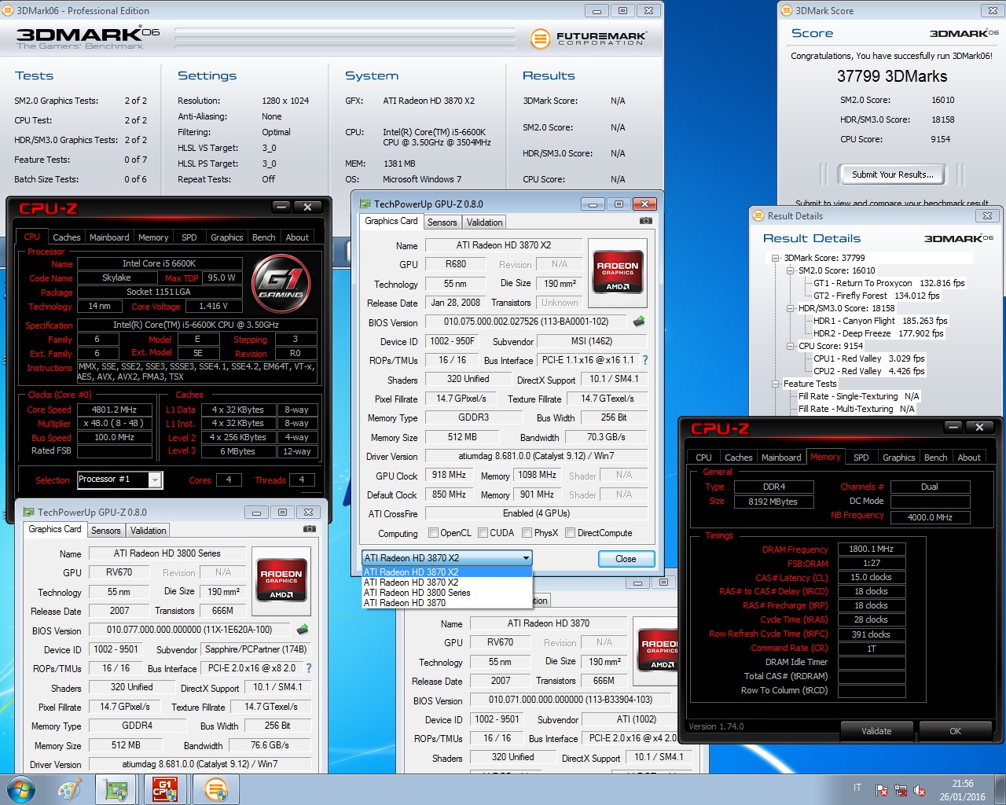Open the GPU selection combo box arrow
This screenshot has height=805, width=1006.
coord(526,558)
